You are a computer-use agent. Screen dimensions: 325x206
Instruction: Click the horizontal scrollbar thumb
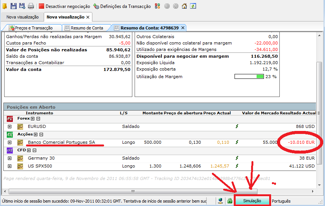tap(133, 191)
